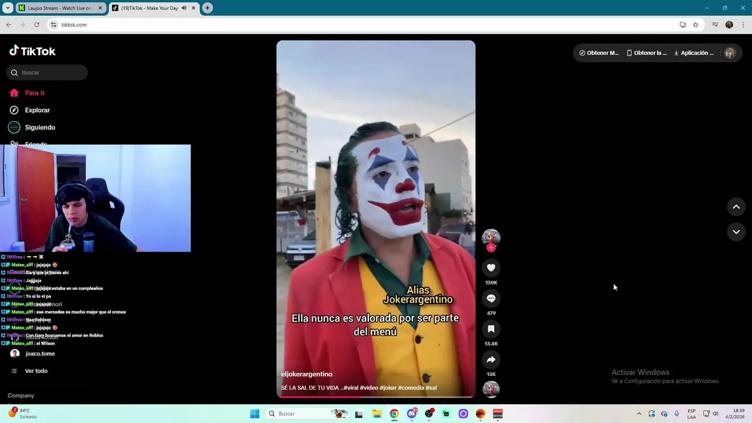Click the #joker hashtag in caption
Screen dimensions: 752x423
388,388
